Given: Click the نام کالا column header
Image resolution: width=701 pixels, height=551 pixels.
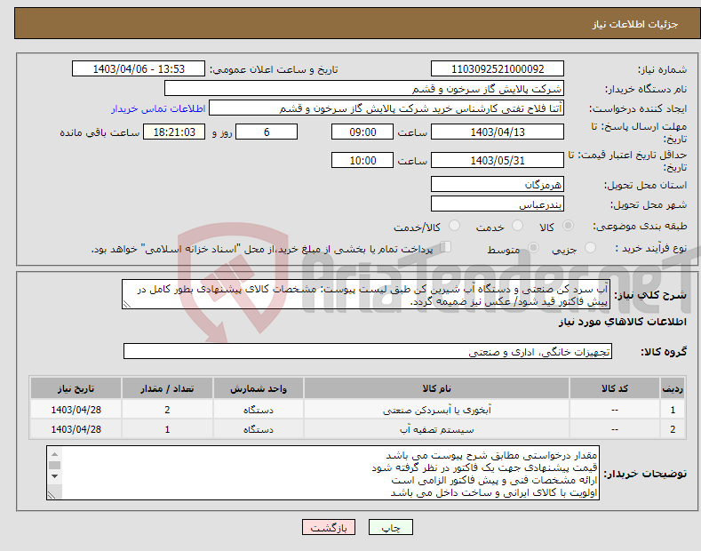Looking at the screenshot, I should coord(436,388).
